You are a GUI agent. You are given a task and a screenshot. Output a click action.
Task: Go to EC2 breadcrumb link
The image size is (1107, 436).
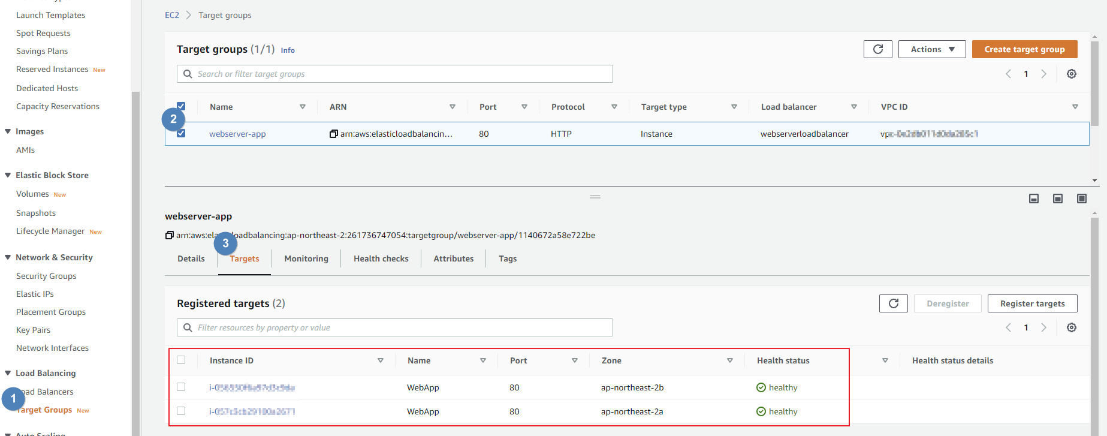(x=172, y=15)
